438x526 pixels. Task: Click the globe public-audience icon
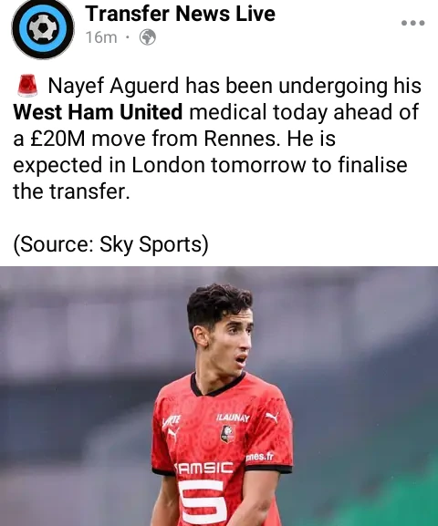148,37
